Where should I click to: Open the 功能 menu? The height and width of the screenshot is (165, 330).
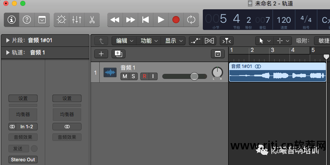coord(149,41)
